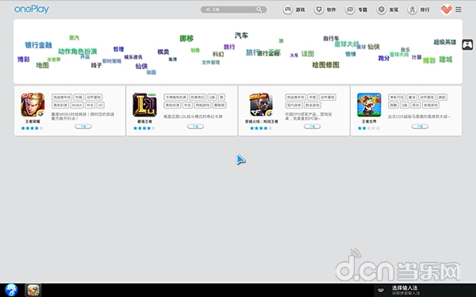Click inside the search text field

[x=233, y=10]
